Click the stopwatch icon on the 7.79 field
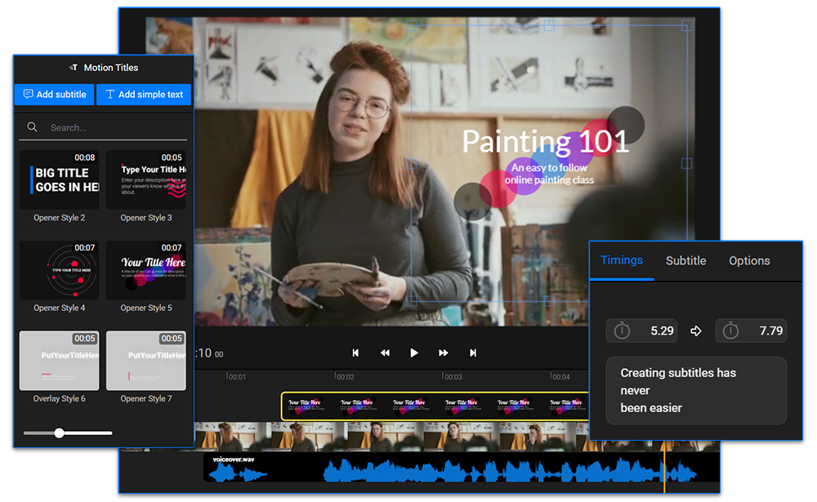Screen dimensions: 817x502 [731, 331]
